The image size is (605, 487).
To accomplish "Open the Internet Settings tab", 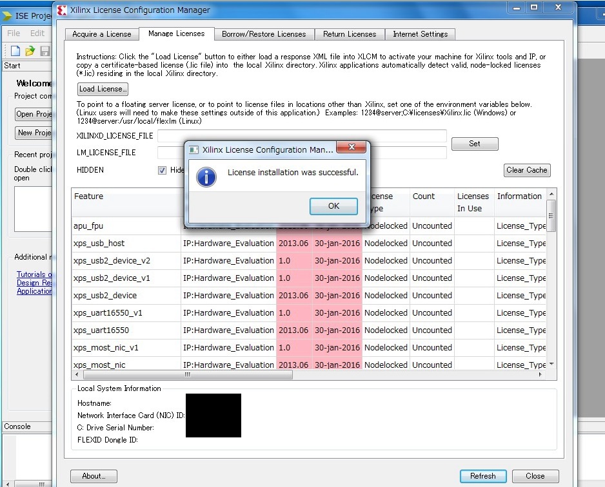I will pos(420,34).
